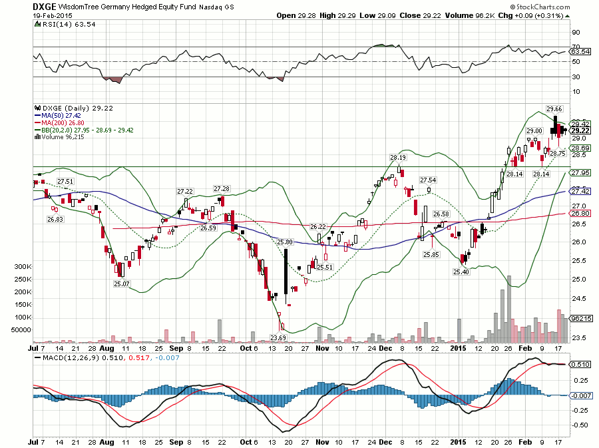Image resolution: width=599 pixels, height=448 pixels.
Task: Select the DXGE ticker symbol title
Action: tap(45, 7)
